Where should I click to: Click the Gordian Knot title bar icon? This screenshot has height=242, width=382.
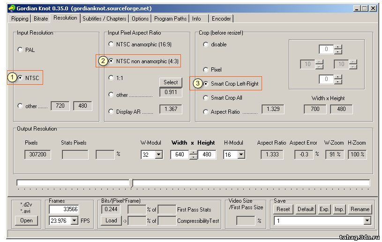coord(11,8)
